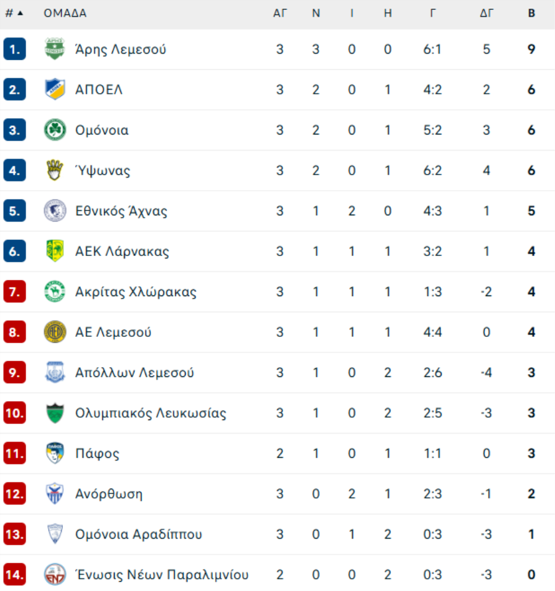Open the Εθνικός Άχνας team link
The image size is (555, 591).
[x=121, y=211]
